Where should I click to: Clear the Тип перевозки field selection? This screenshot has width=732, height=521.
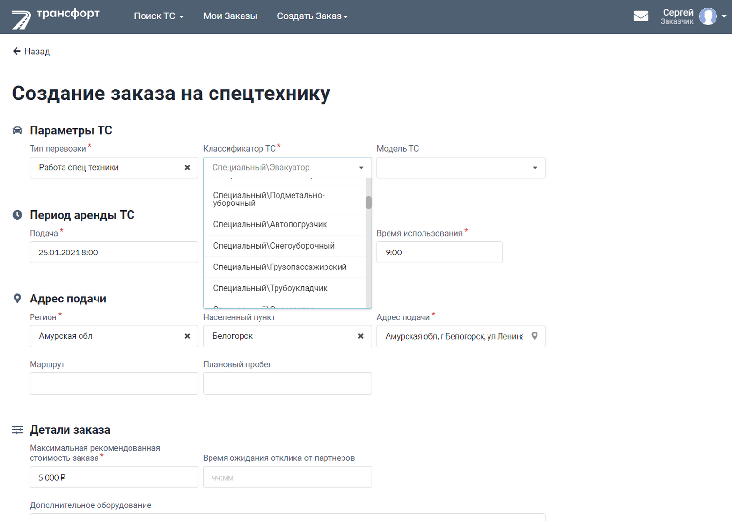(187, 168)
